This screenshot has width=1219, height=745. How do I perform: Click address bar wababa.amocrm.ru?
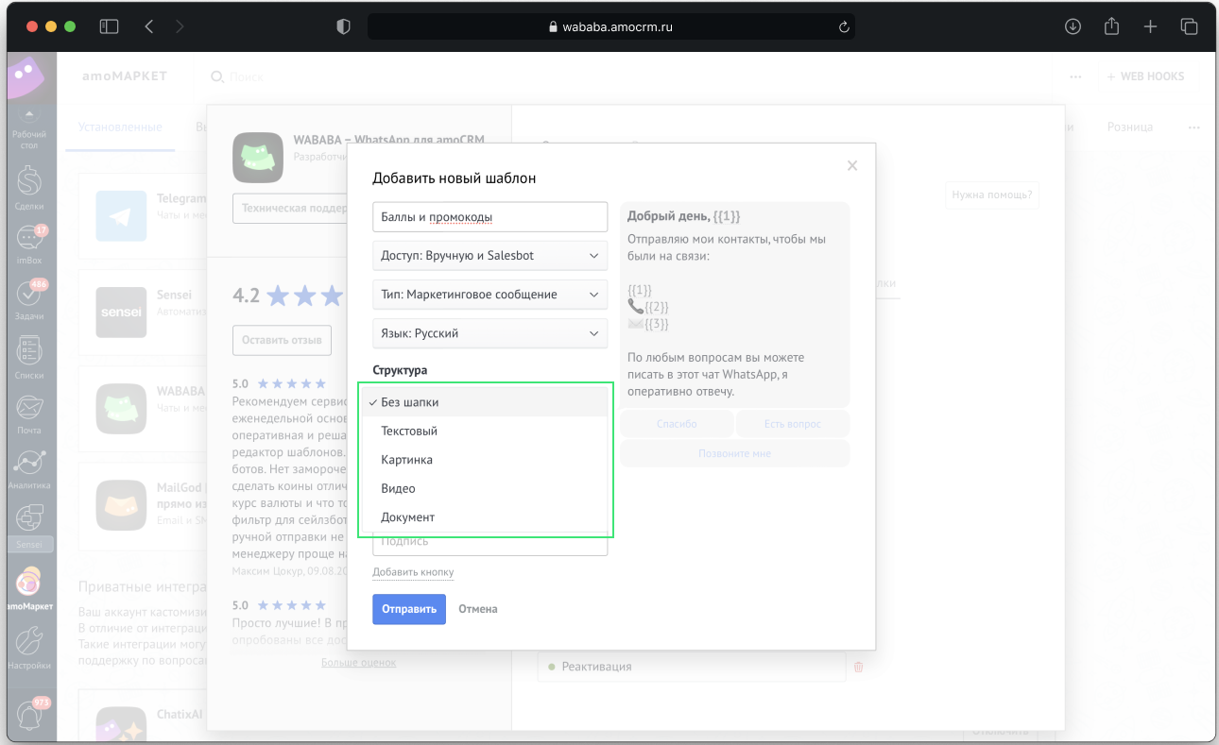[611, 26]
